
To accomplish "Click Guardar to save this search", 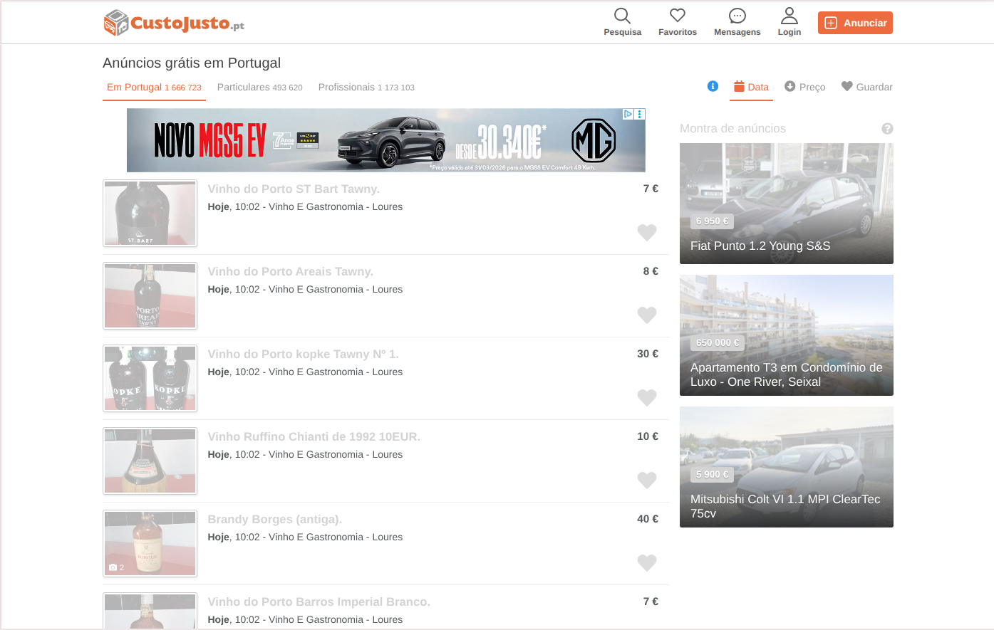I will coord(867,87).
